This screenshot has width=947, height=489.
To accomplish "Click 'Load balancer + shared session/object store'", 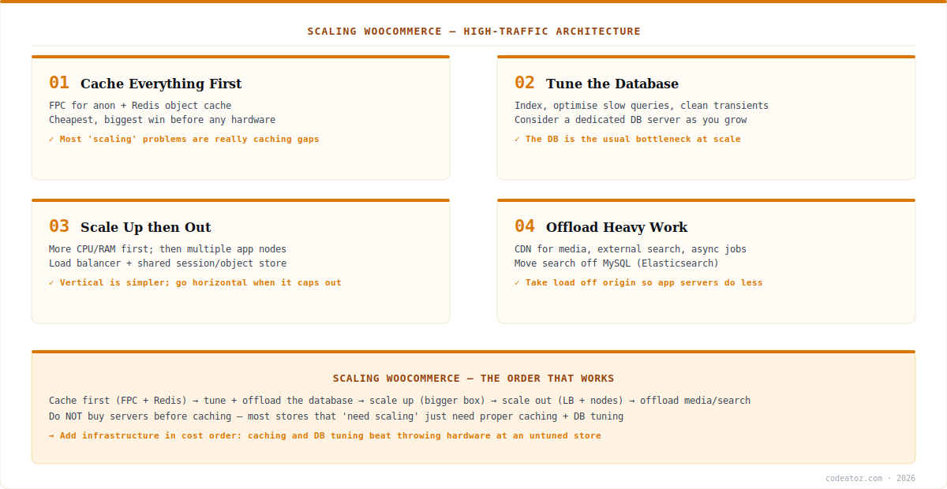I will tap(168, 263).
